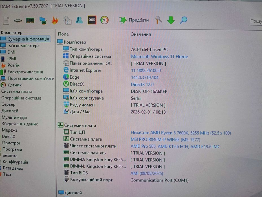Viewport: 262px width, 197px height.
Task: Open Edge version 144.0.3719.104 link
Action: 145,78
